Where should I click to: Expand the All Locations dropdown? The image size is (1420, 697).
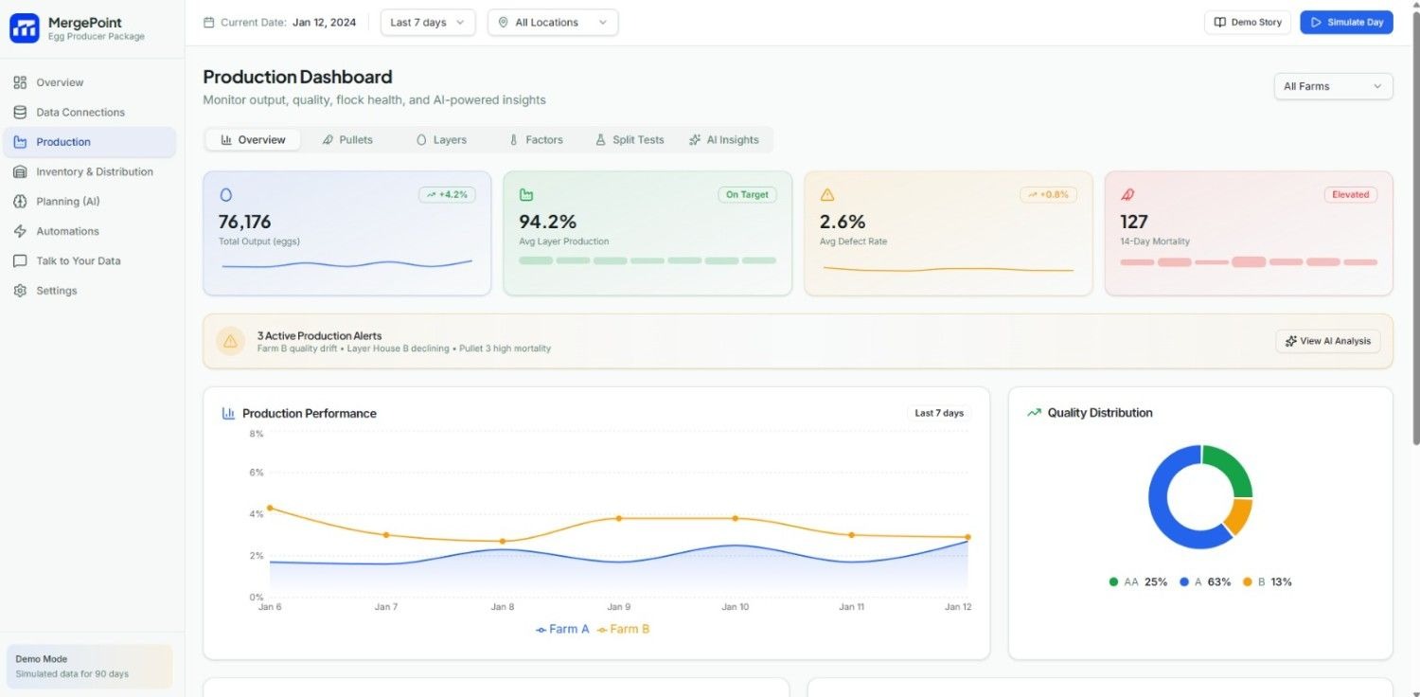[x=552, y=22]
